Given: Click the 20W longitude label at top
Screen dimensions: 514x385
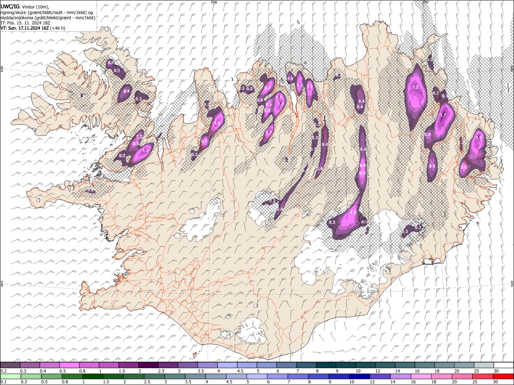Looking at the screenshot, I should [214, 2].
